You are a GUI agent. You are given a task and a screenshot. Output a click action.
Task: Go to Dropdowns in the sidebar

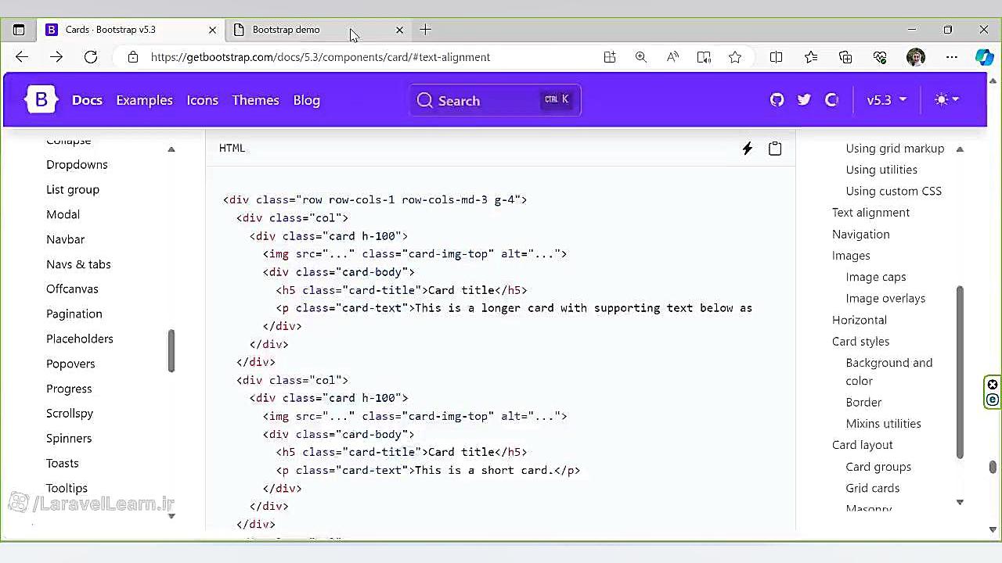77,164
